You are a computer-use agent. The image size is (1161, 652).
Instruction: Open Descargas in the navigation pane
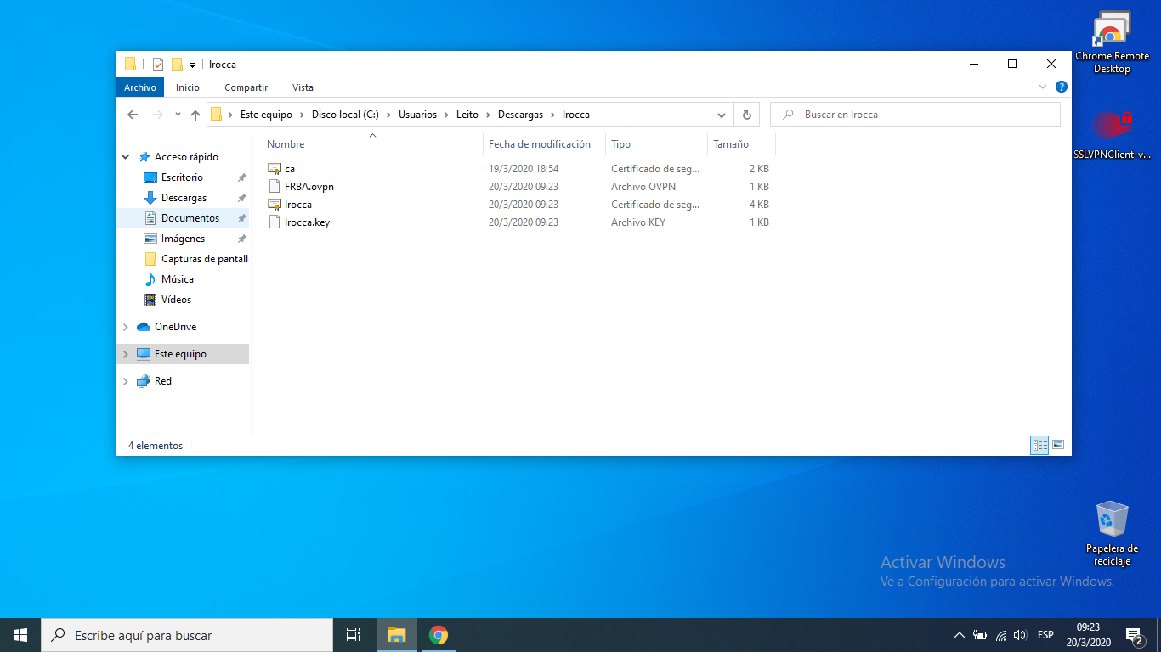(x=184, y=198)
